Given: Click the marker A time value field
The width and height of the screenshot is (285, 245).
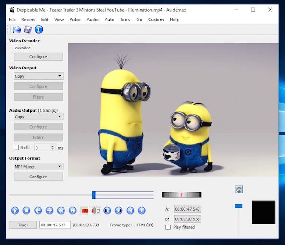Looking at the screenshot, I should pyautogui.click(x=187, y=209).
